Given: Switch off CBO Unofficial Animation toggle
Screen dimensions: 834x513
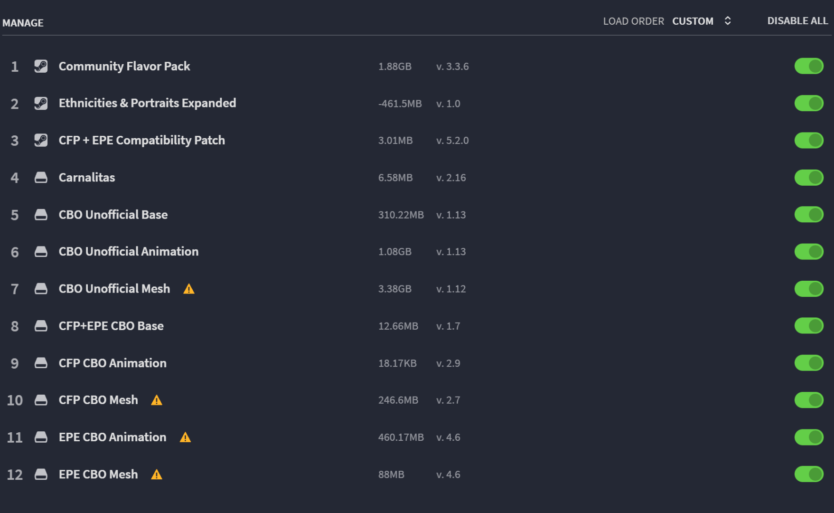Looking at the screenshot, I should (809, 252).
